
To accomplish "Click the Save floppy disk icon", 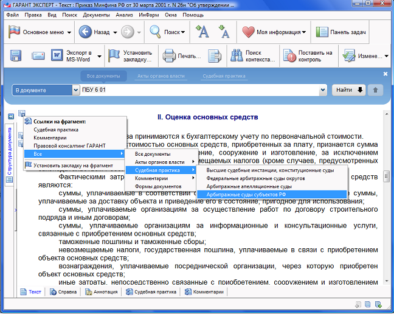I will [16, 57].
